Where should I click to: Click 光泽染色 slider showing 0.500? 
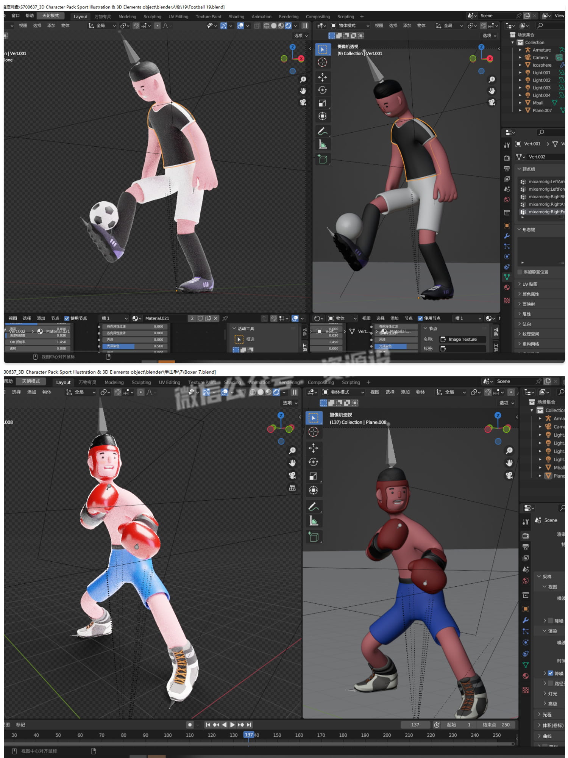[134, 346]
